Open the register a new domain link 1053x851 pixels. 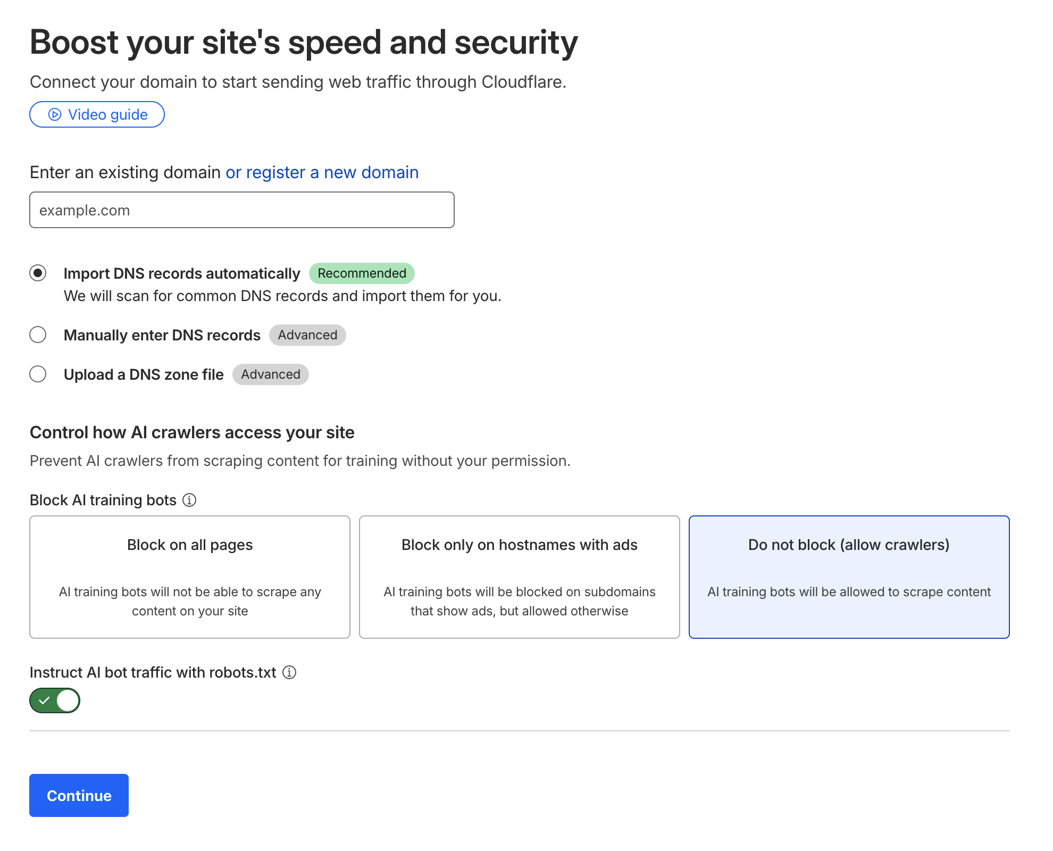click(321, 172)
